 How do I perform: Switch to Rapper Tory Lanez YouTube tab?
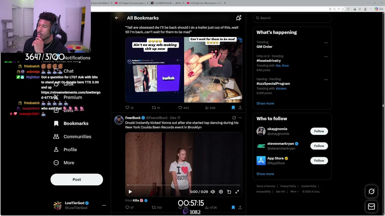(132, 3)
